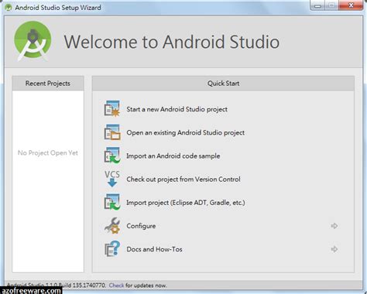Click the Check for updates link
This screenshot has width=367, height=294.
[x=116, y=285]
